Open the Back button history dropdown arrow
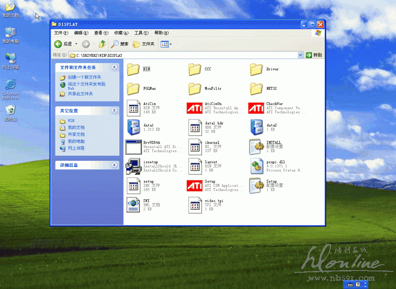This screenshot has width=396, height=289. click(x=76, y=44)
